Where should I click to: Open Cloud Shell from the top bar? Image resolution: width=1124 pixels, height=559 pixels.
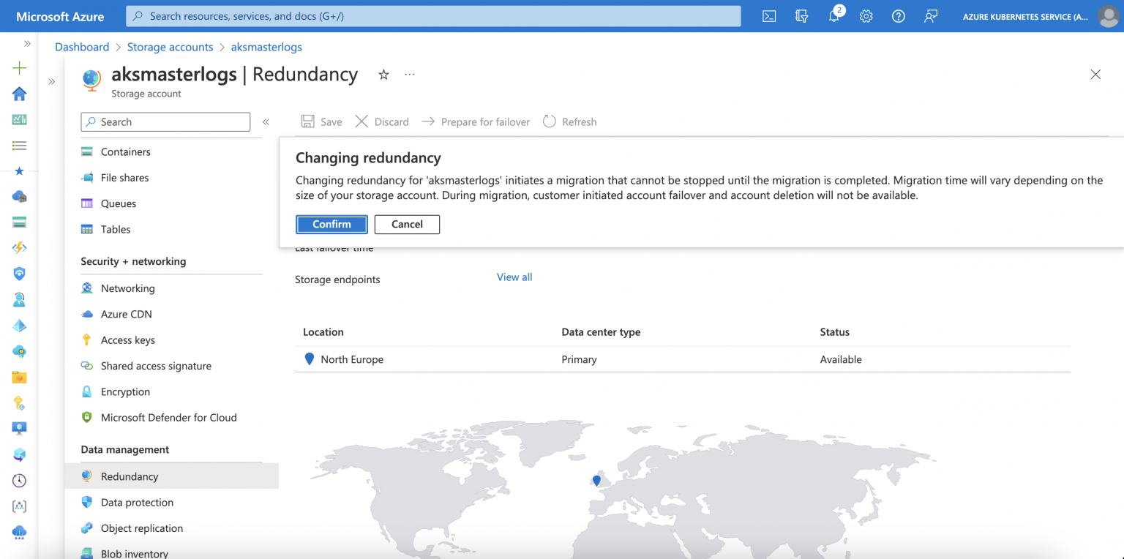[768, 15]
